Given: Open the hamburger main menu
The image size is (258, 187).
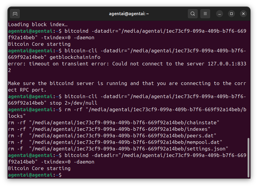Looking at the screenshot, I should click(x=205, y=14).
